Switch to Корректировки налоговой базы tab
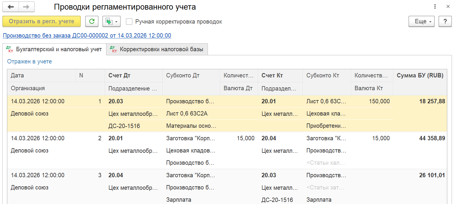The width and height of the screenshot is (456, 204). pos(157,49)
